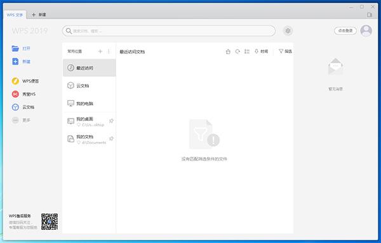Click the 常用位置 header text
Image resolution: width=381 pixels, height=243 pixels.
[x=74, y=51]
